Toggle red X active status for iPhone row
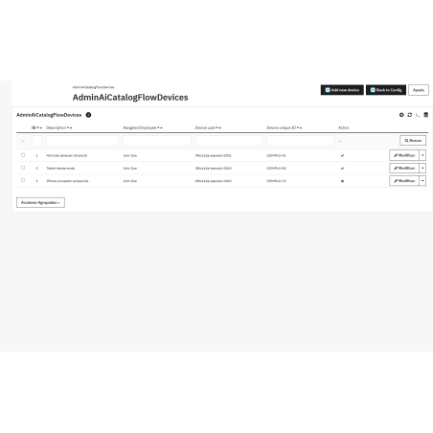433x433 pixels. click(342, 181)
